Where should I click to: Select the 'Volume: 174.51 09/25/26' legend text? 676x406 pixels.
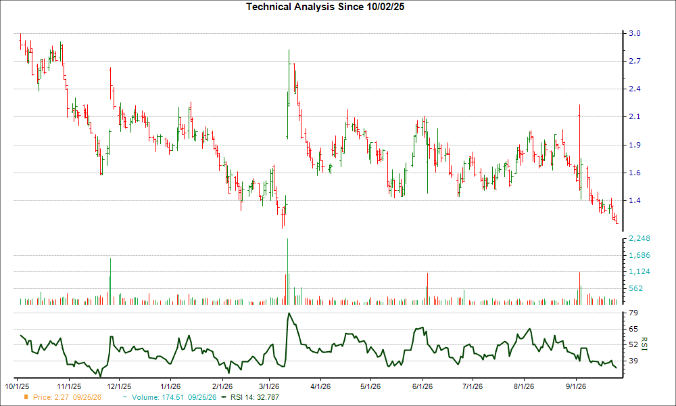coord(174,397)
